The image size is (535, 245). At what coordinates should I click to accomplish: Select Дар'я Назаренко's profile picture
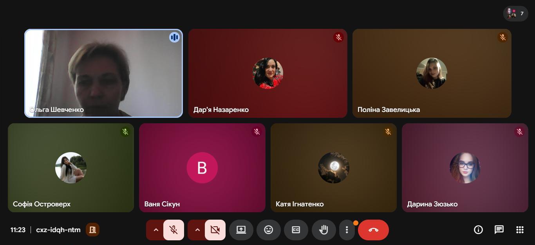click(x=267, y=73)
